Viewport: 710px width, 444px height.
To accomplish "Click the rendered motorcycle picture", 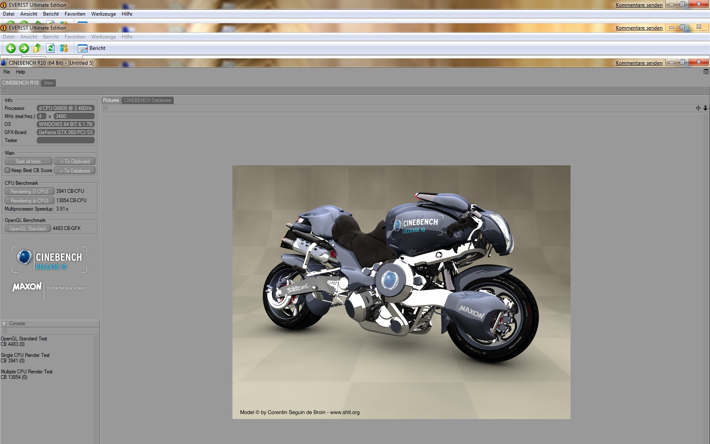I will pyautogui.click(x=401, y=292).
